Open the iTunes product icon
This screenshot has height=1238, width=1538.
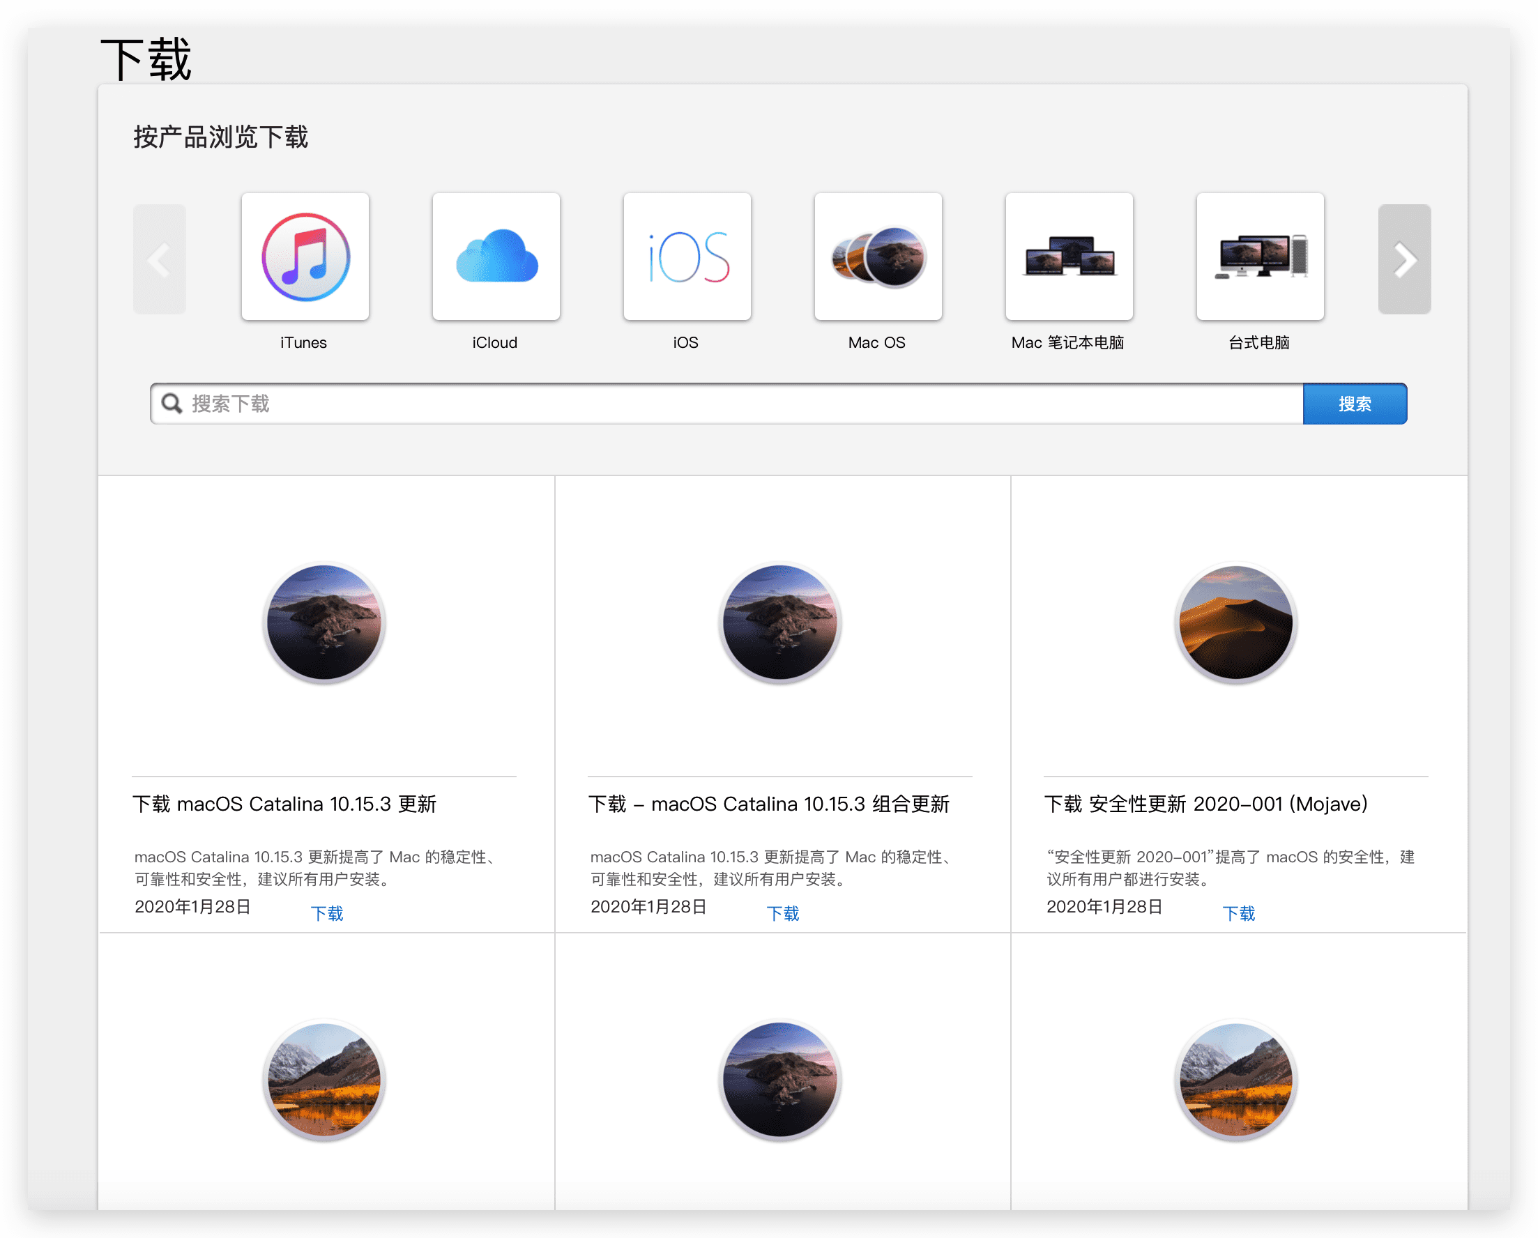[305, 257]
